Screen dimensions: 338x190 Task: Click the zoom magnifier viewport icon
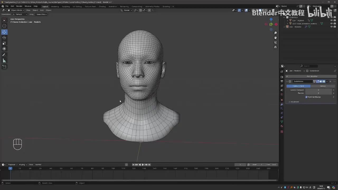click(275, 33)
